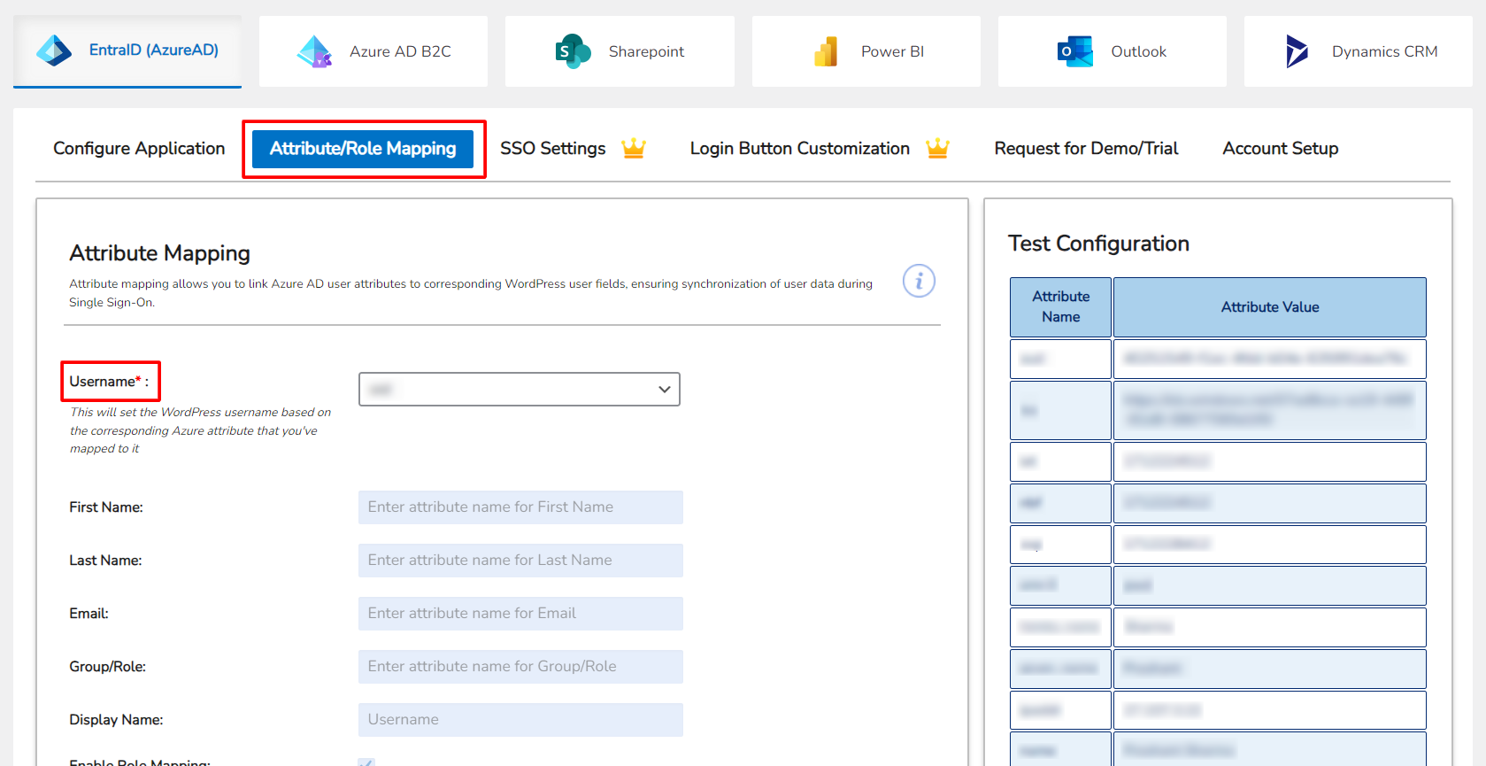The height and width of the screenshot is (766, 1486).
Task: Click the 'Last Name:' label
Action: pyautogui.click(x=105, y=561)
